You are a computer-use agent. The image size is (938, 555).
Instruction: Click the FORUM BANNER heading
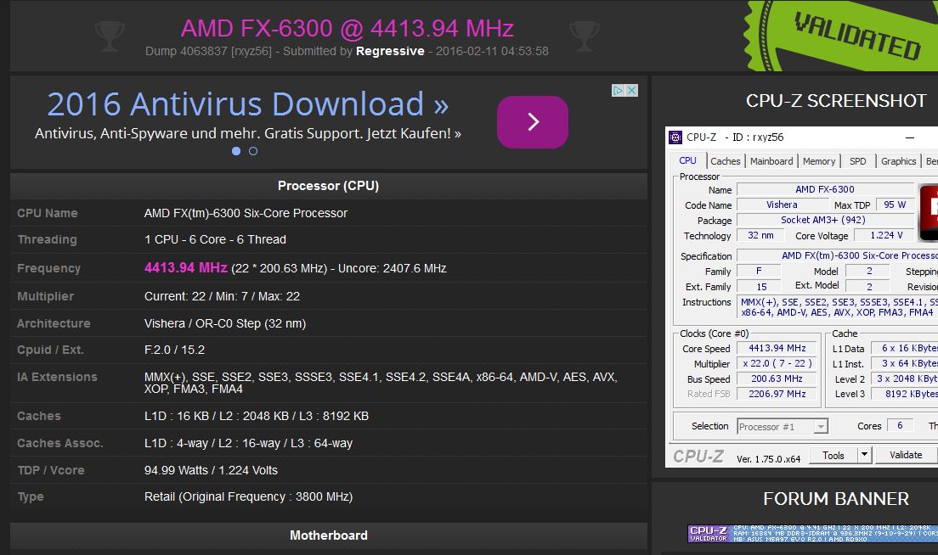pos(836,499)
